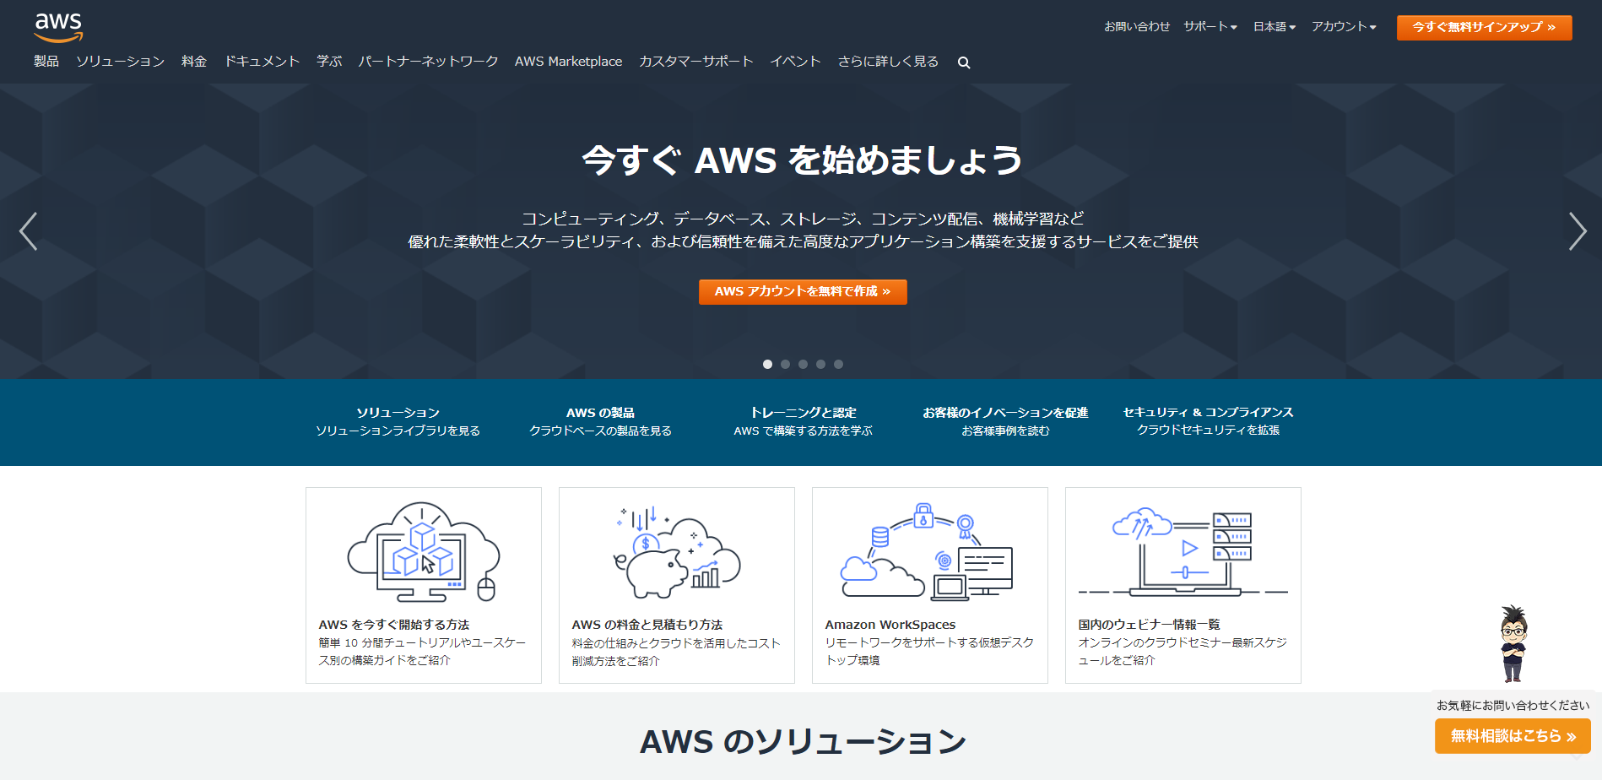The height and width of the screenshot is (780, 1602).
Task: Expand the アカウント dropdown
Action: pos(1344,27)
